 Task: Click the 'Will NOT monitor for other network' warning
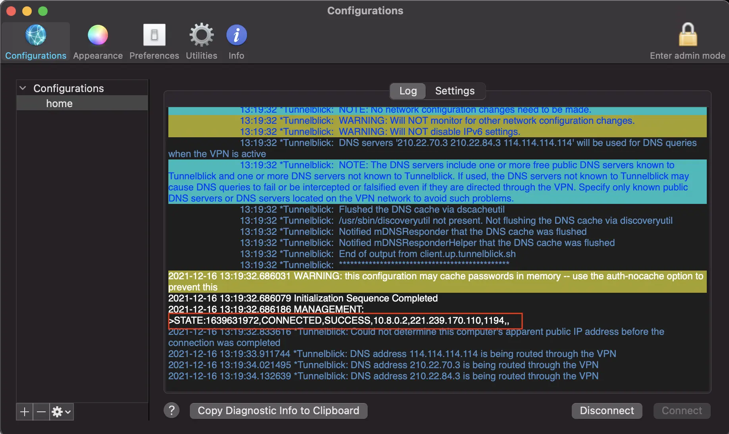coord(437,121)
